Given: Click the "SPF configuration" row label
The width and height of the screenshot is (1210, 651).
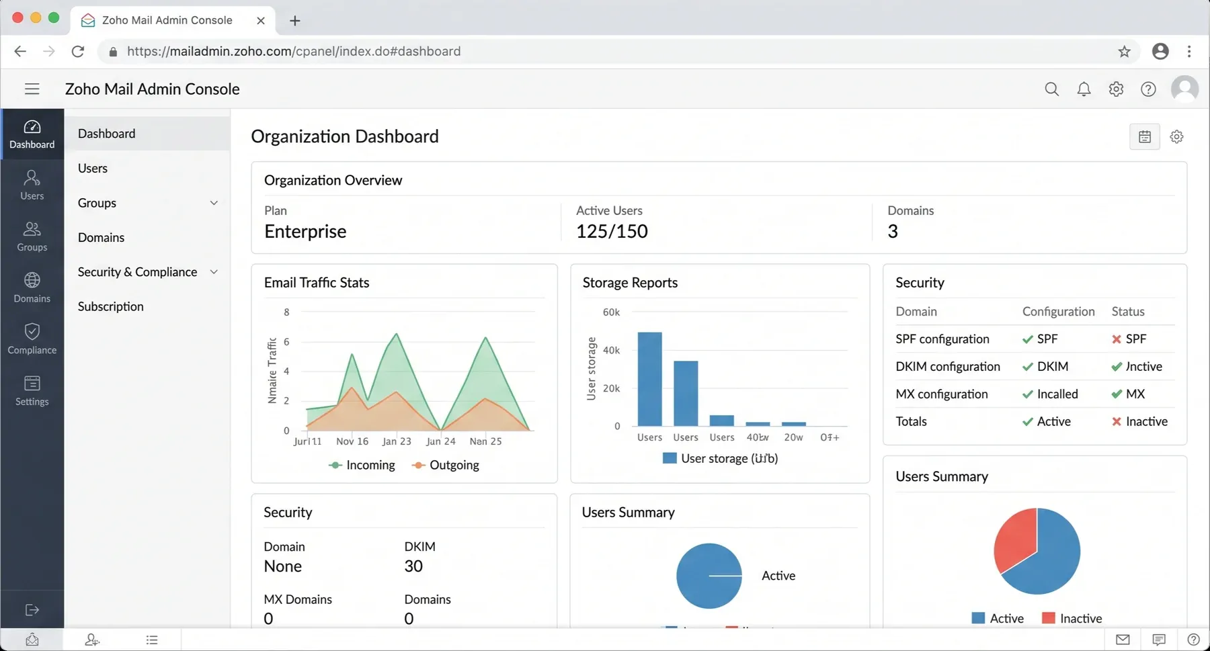Looking at the screenshot, I should pyautogui.click(x=942, y=339).
